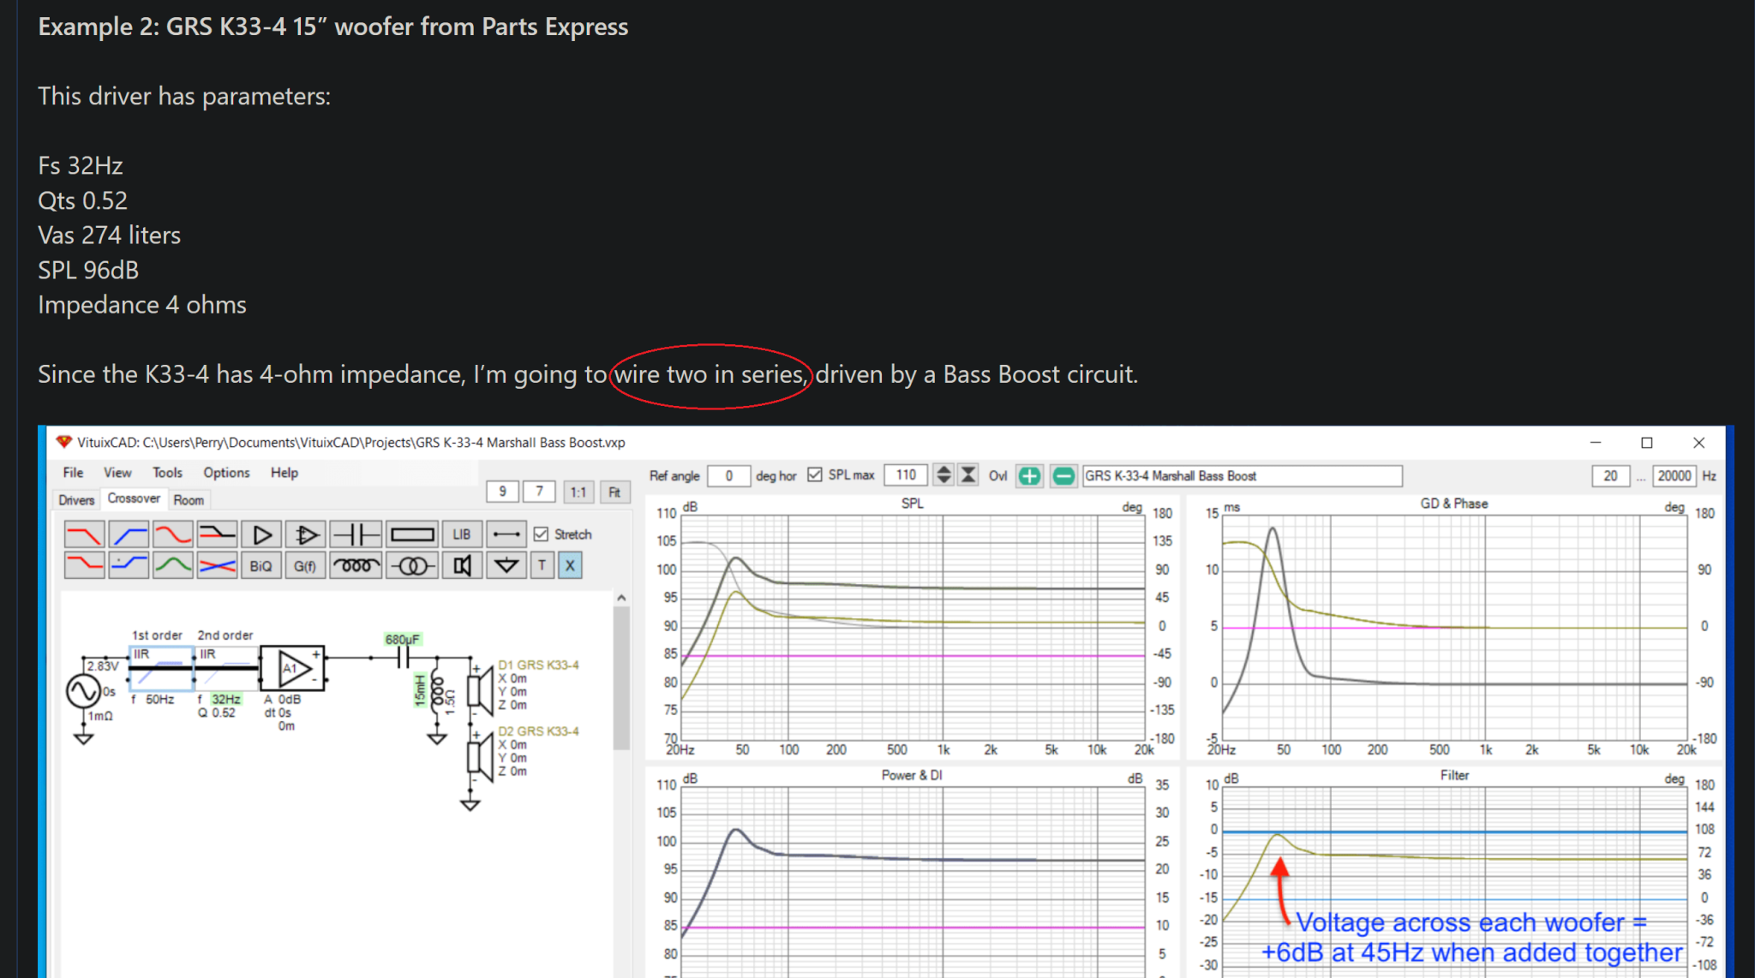Open the Tools menu

click(x=167, y=473)
